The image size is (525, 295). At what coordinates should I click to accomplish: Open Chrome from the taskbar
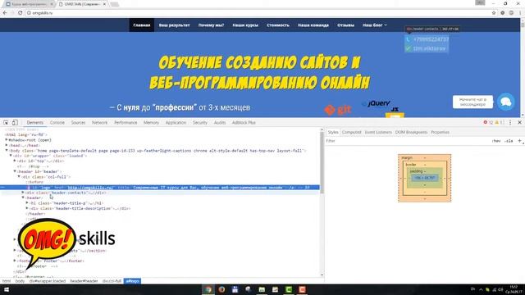(x=208, y=289)
